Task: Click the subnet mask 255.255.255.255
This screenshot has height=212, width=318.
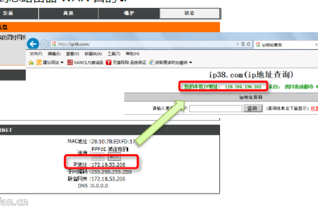Action: point(111,172)
